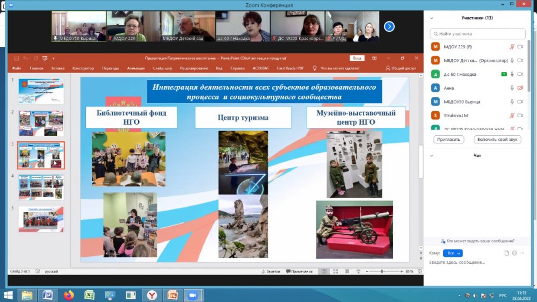Open the Вставка ribbon tab
Viewport: 537px width, 302px height.
click(x=58, y=68)
